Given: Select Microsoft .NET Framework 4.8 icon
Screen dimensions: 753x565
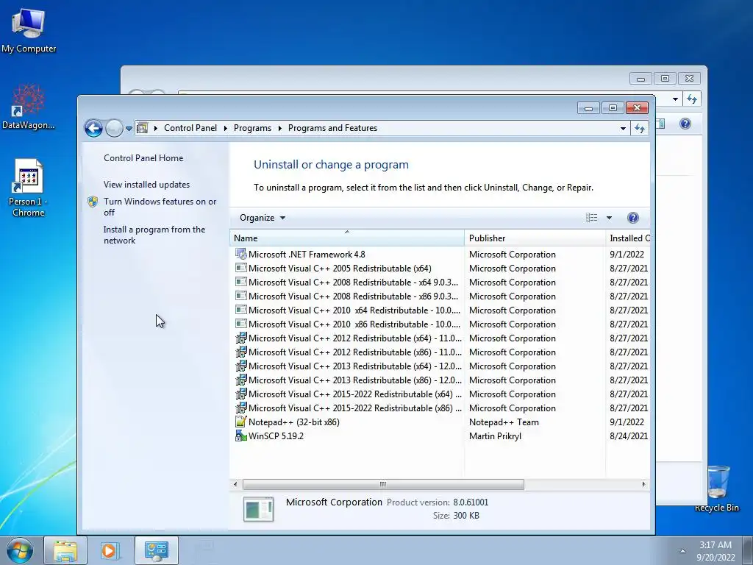Looking at the screenshot, I should coord(240,254).
